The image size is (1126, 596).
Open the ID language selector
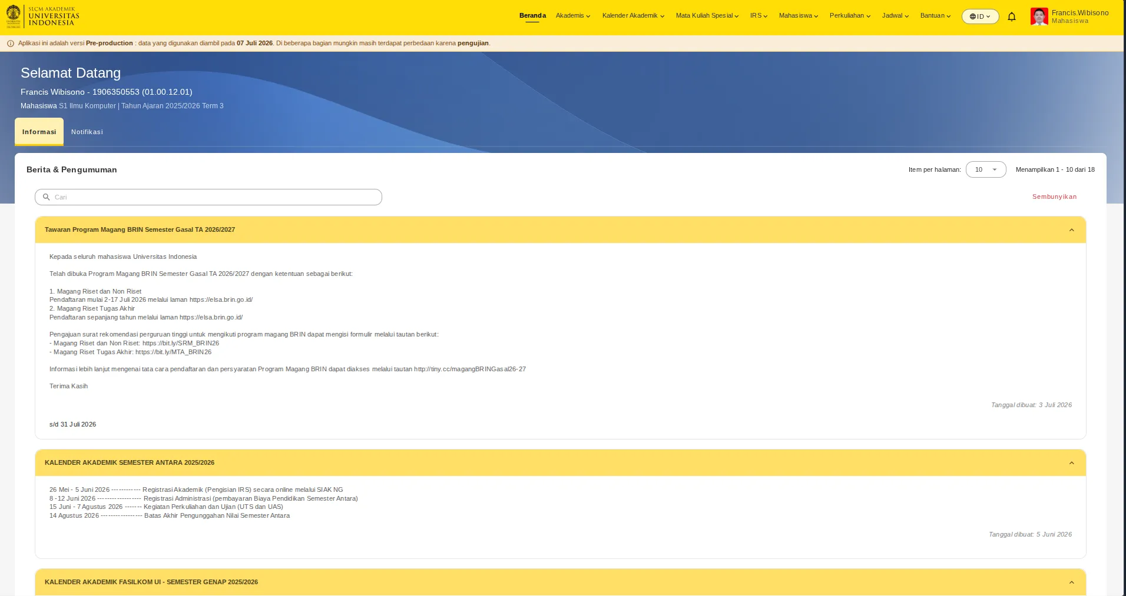click(980, 16)
